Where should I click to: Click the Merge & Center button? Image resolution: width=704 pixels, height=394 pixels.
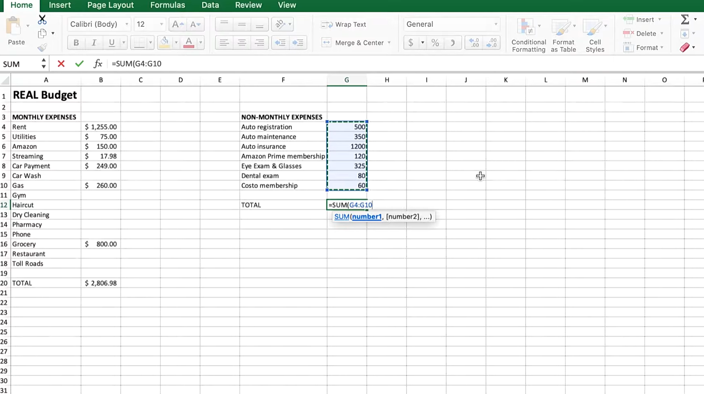(x=353, y=42)
